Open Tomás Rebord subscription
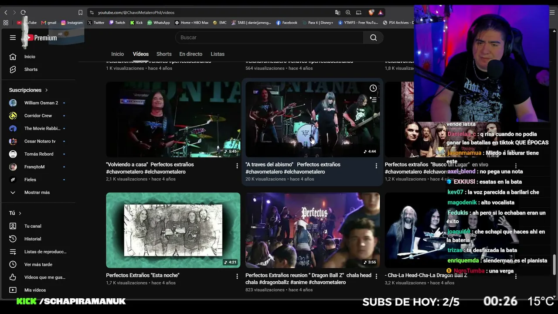Image resolution: width=558 pixels, height=314 pixels. pos(38,154)
